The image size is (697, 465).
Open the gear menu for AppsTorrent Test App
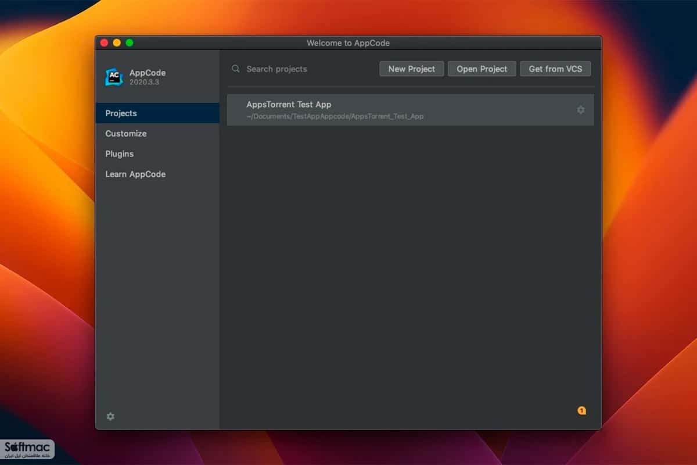(580, 110)
